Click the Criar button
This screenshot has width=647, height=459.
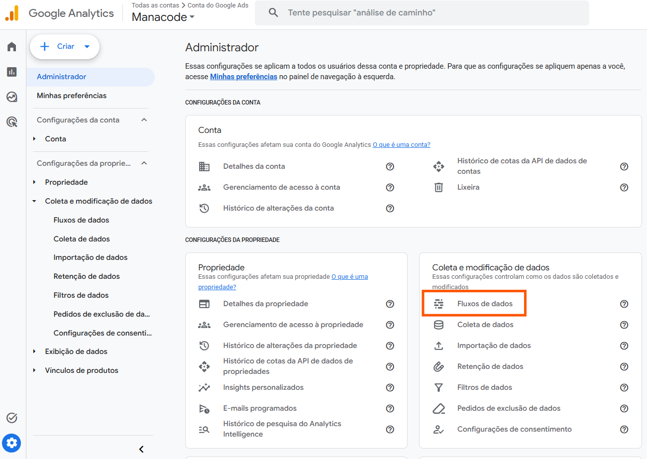tap(65, 46)
